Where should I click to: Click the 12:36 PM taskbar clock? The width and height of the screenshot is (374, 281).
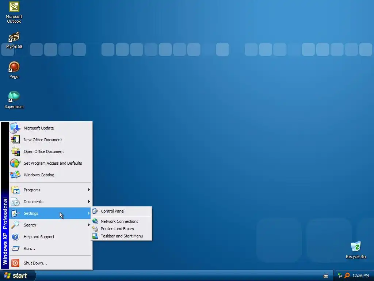[360, 276]
